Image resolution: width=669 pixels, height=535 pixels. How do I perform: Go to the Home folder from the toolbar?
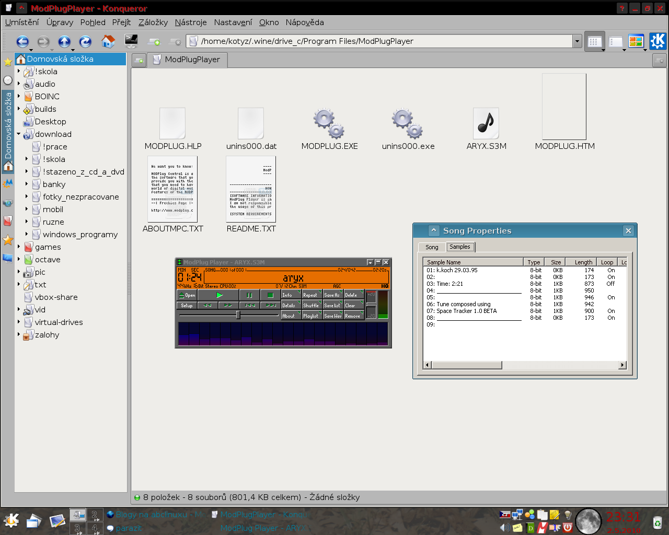point(108,41)
